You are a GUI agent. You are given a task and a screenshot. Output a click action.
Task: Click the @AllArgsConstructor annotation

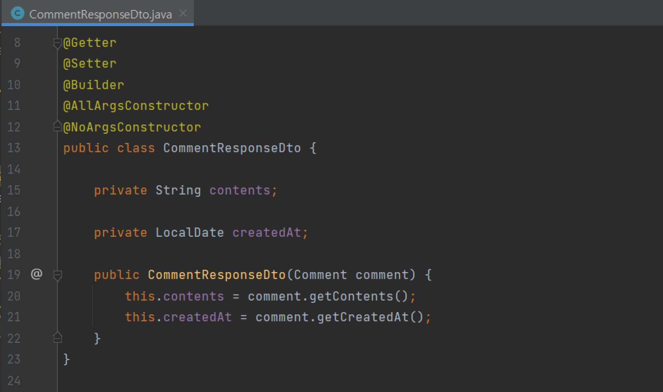click(x=136, y=106)
